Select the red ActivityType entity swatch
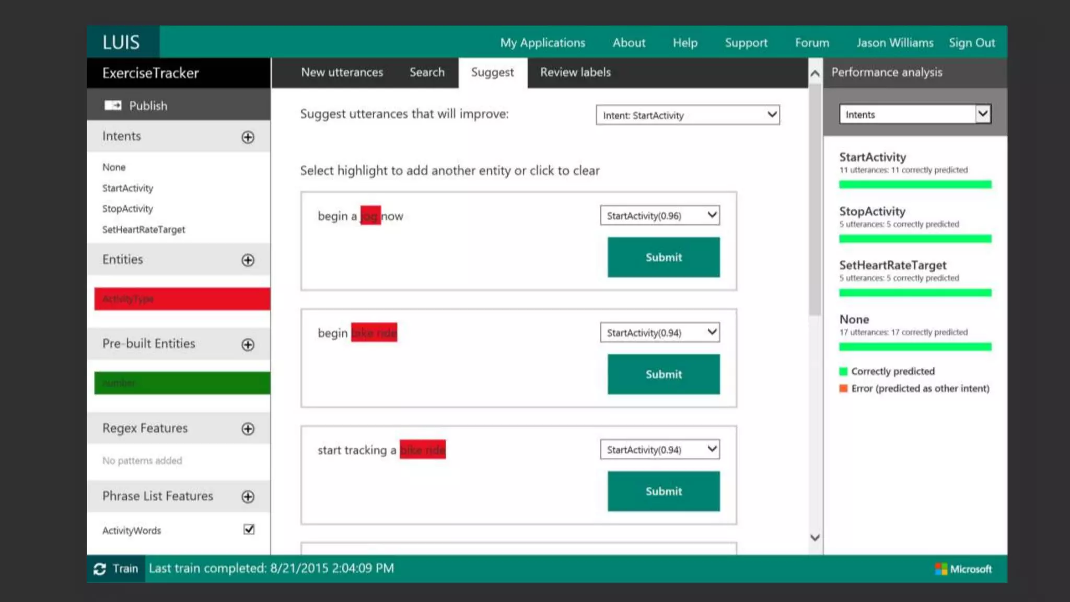The image size is (1070, 602). point(182,299)
